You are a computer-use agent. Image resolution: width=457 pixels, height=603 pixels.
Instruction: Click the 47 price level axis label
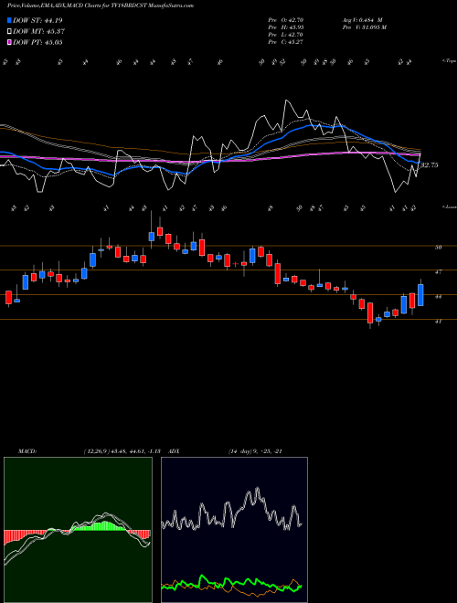[438, 272]
